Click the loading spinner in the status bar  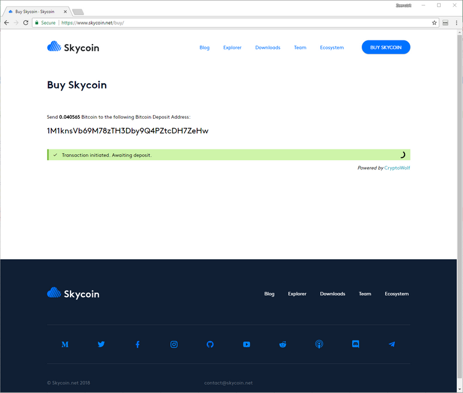[x=402, y=155]
